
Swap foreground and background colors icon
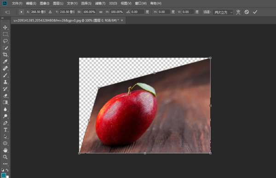coord(7,170)
